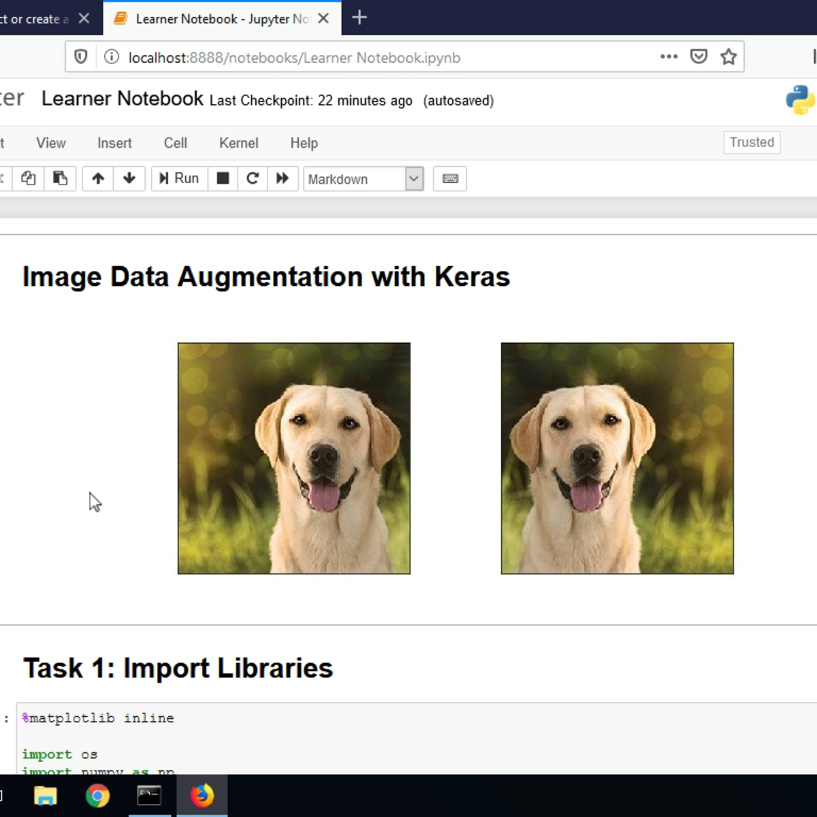Open the Kernel menu

coord(238,143)
